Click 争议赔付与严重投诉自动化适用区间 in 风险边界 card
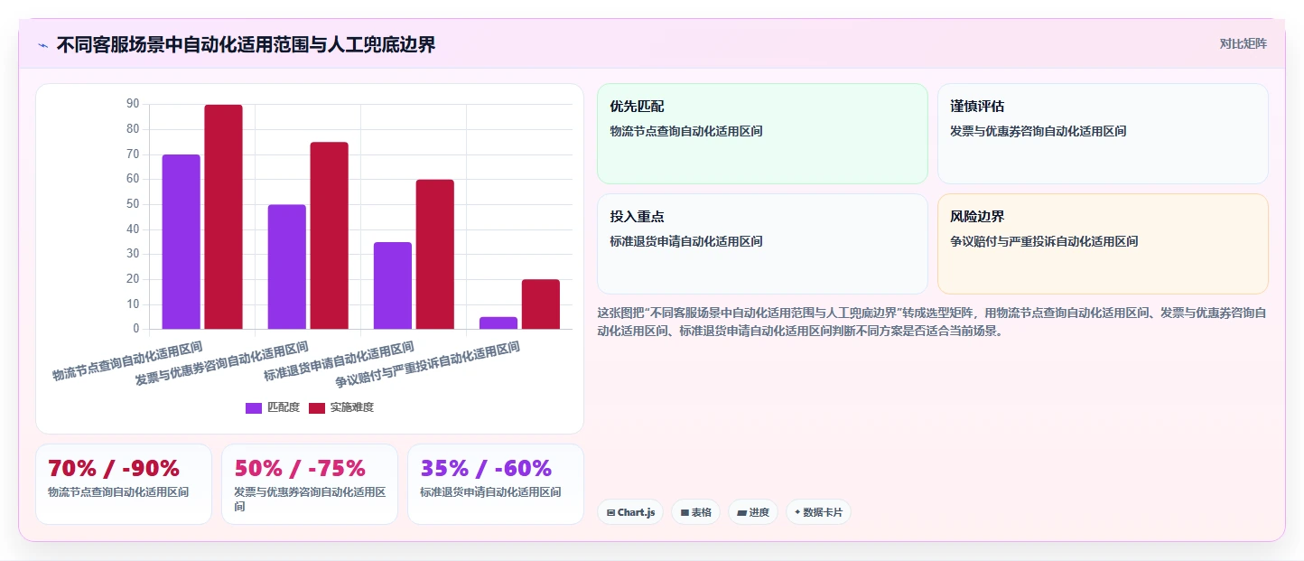 (1044, 241)
